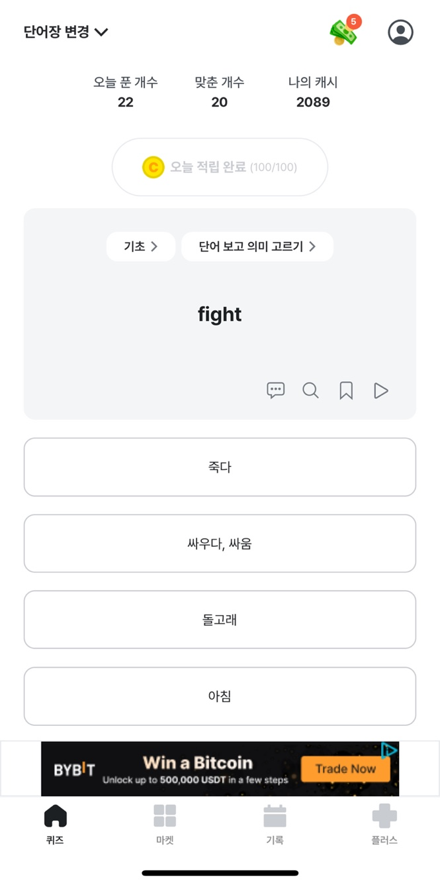
Task: Open the comment icon under fight
Action: [x=275, y=390]
